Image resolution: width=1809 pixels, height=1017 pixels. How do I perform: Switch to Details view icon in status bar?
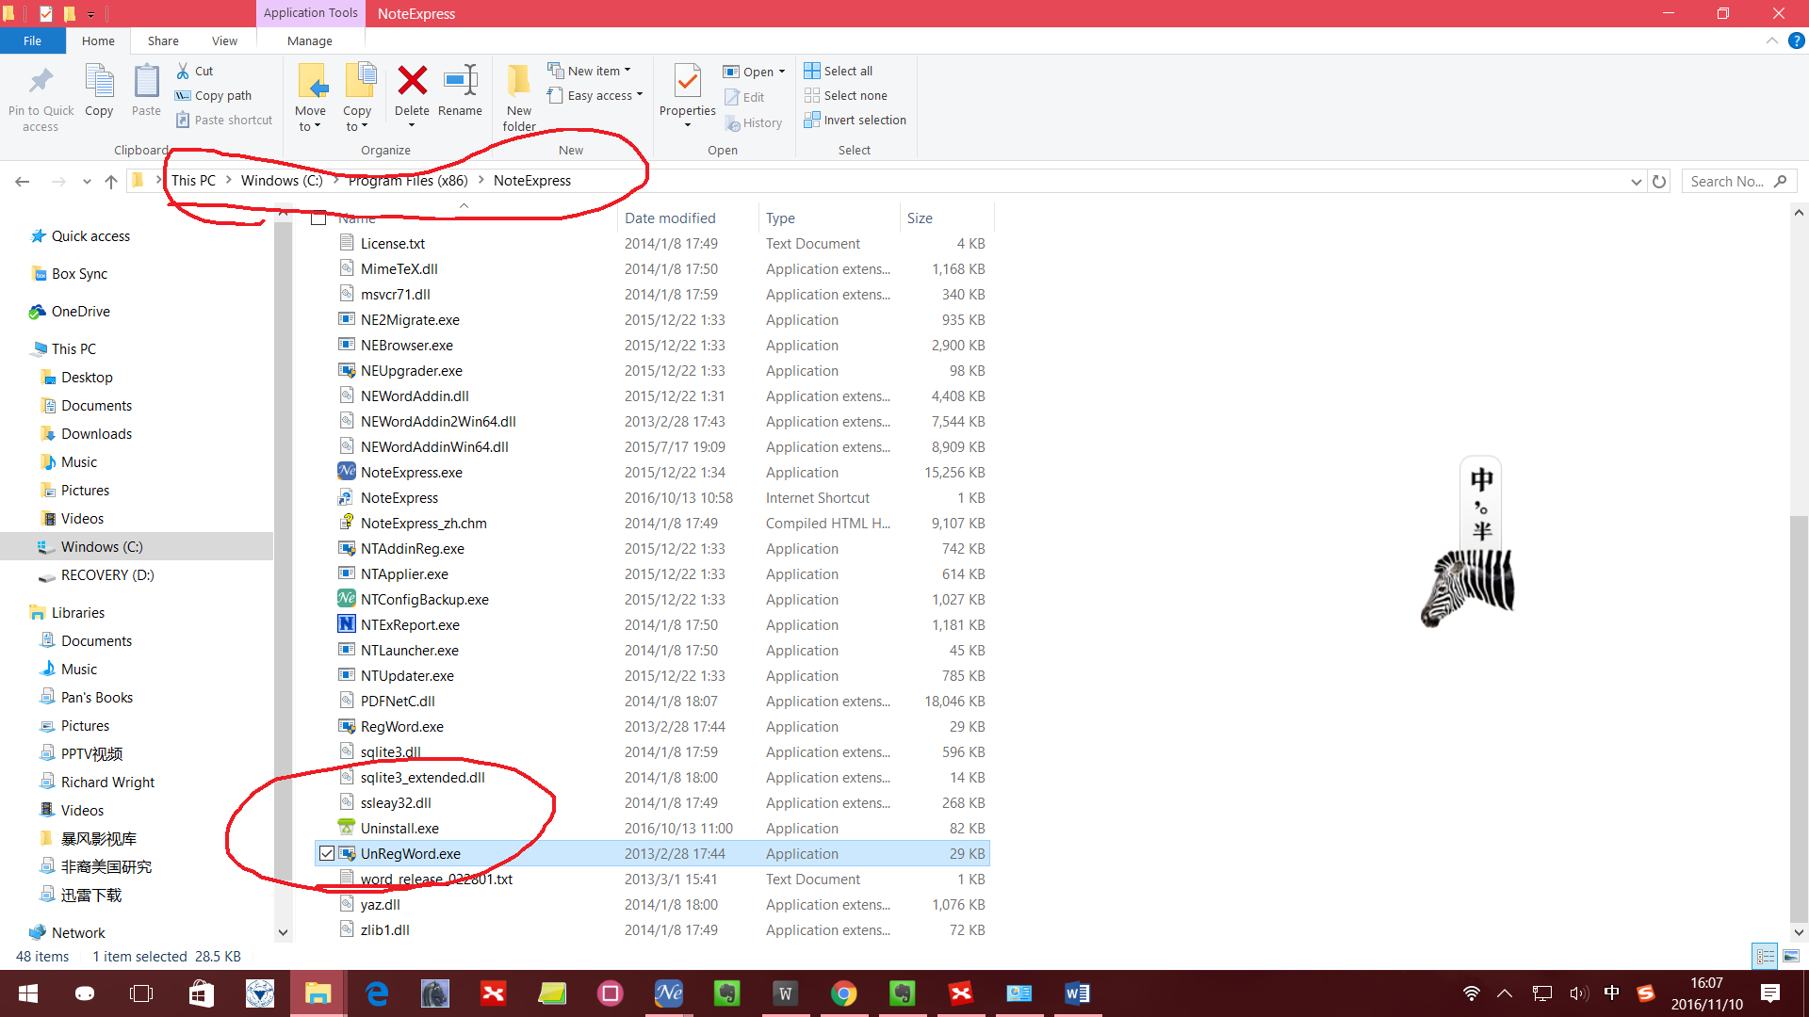(x=1766, y=956)
